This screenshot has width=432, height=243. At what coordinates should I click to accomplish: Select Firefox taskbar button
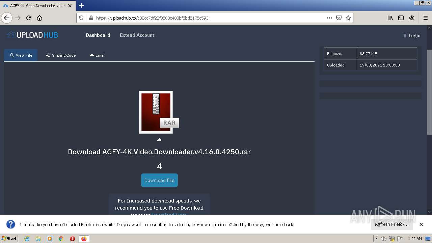pyautogui.click(x=84, y=239)
